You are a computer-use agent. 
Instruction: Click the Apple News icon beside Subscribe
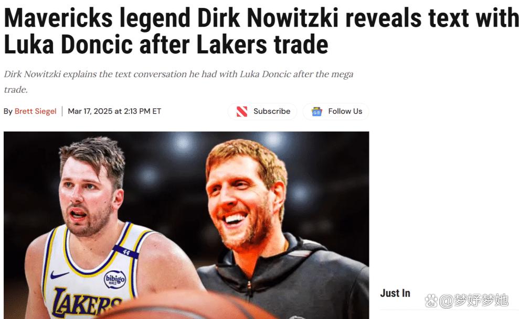242,112
